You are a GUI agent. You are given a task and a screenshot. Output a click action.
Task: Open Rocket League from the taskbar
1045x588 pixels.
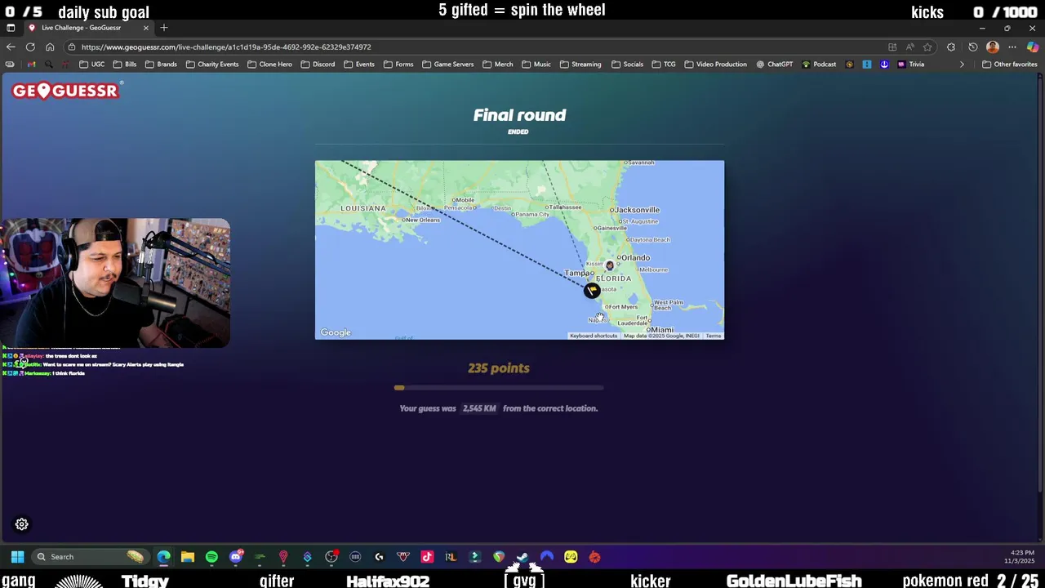(x=451, y=557)
